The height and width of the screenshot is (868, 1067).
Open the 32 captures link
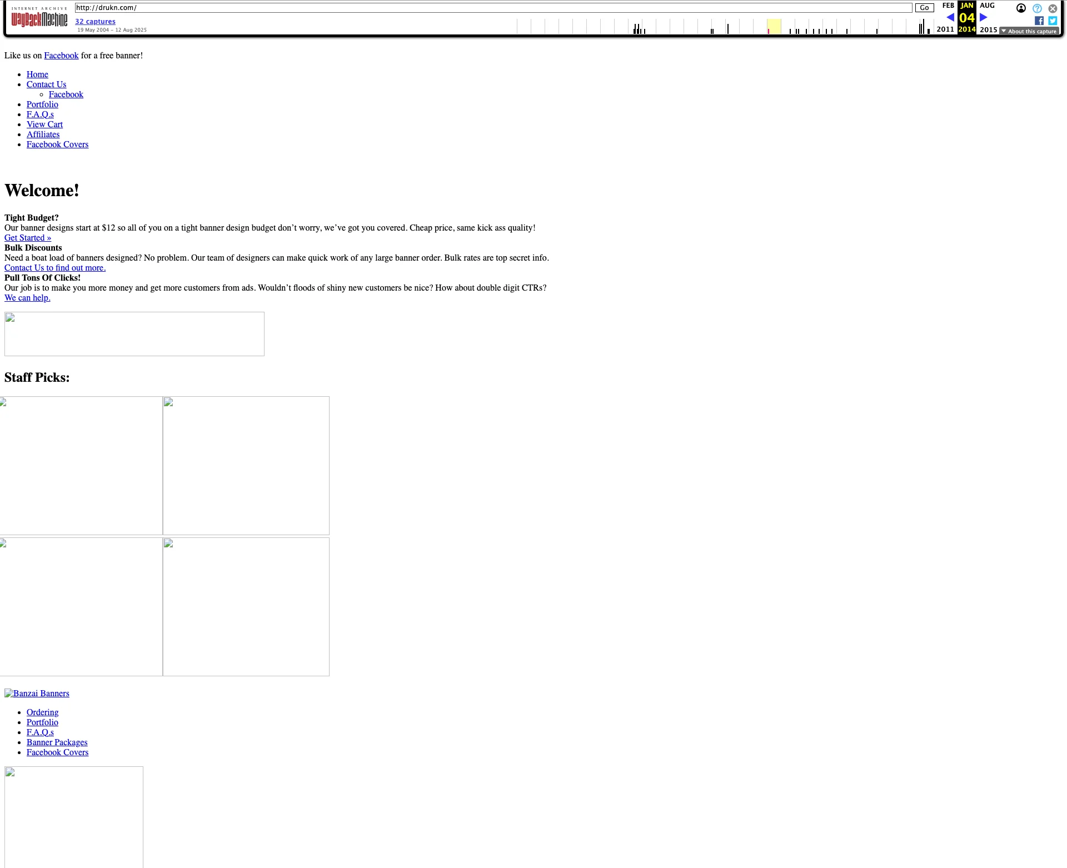pos(95,22)
